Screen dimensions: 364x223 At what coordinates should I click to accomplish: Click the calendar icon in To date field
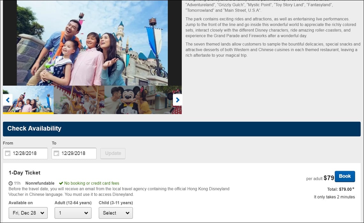click(56, 153)
